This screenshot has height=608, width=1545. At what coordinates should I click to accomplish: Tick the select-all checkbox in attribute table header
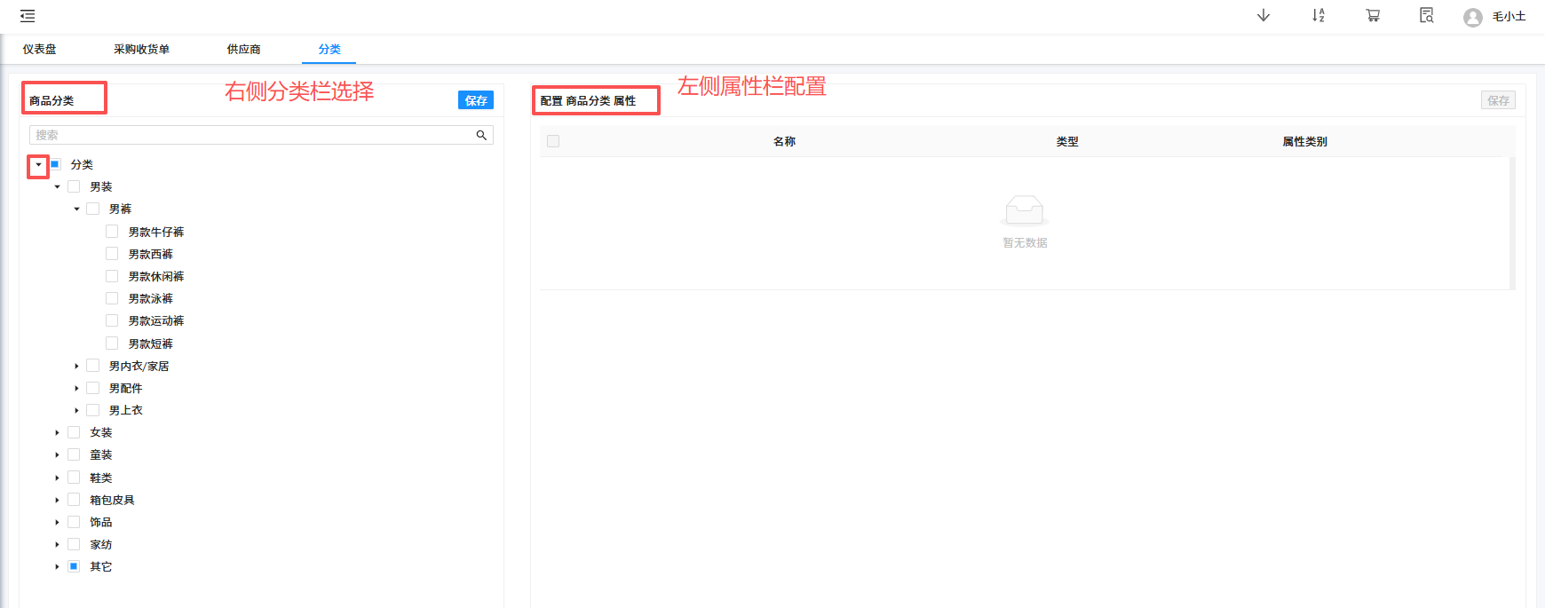pos(553,141)
